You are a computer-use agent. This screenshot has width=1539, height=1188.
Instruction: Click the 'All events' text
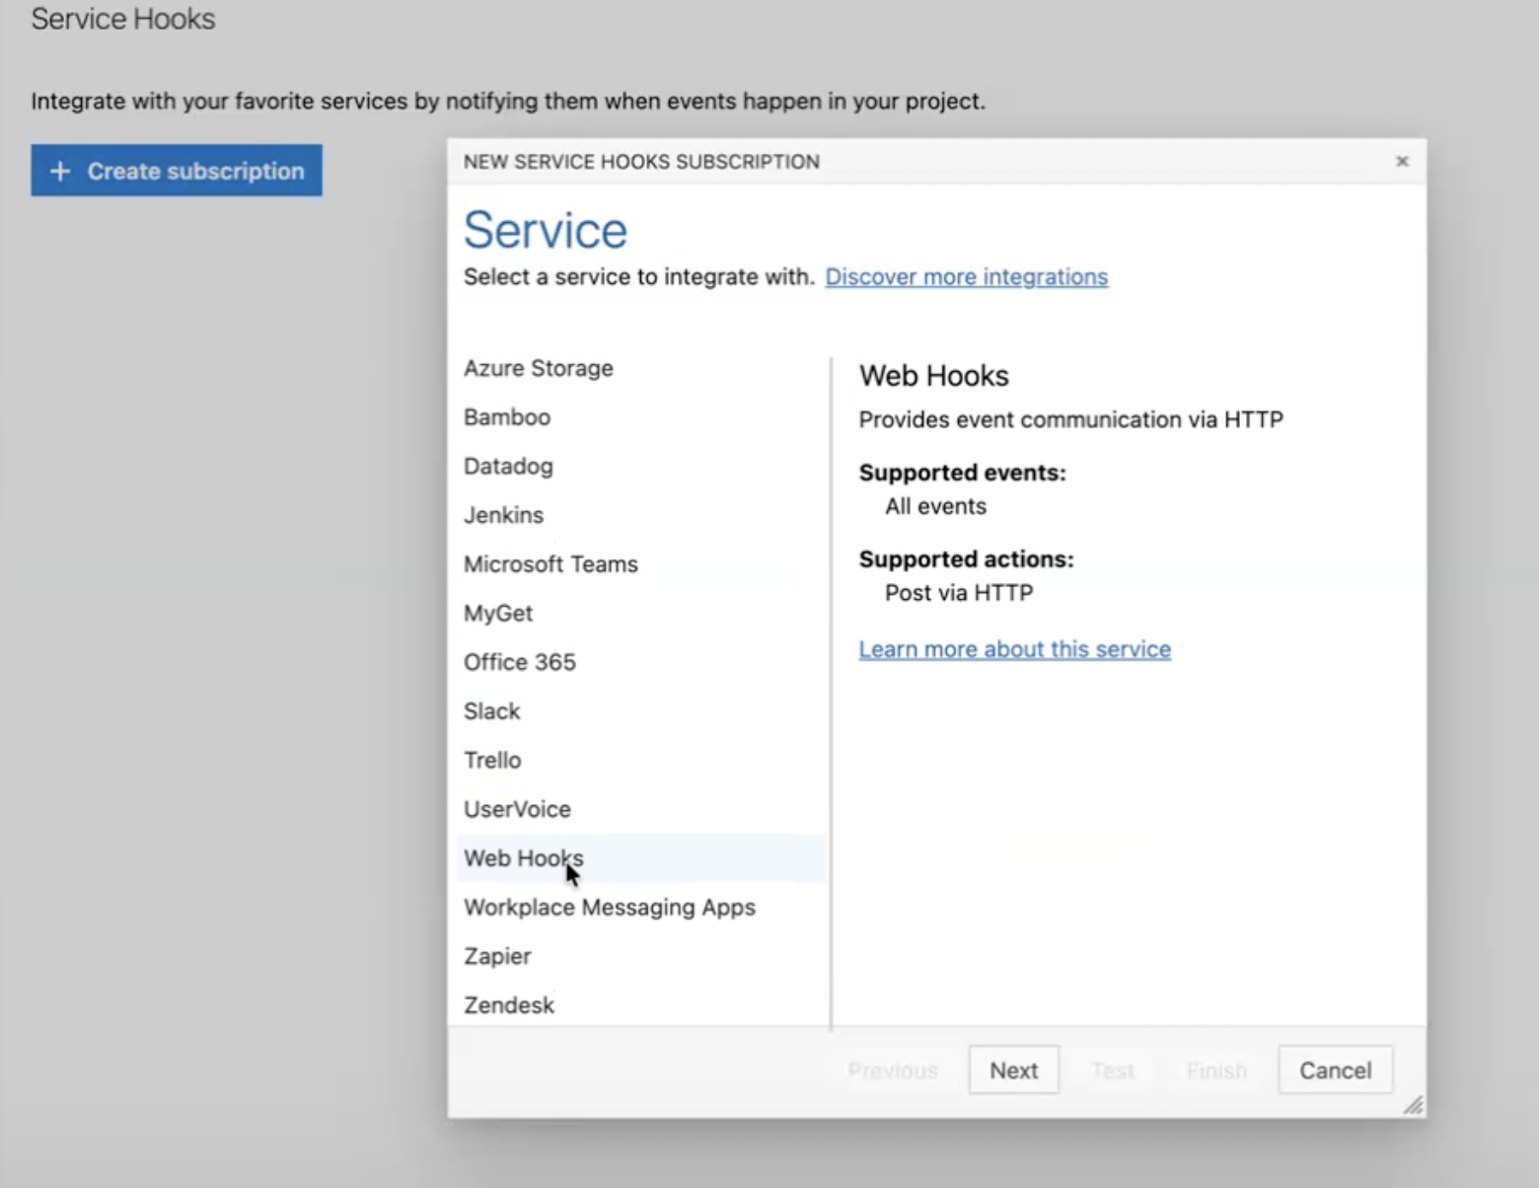tap(935, 506)
